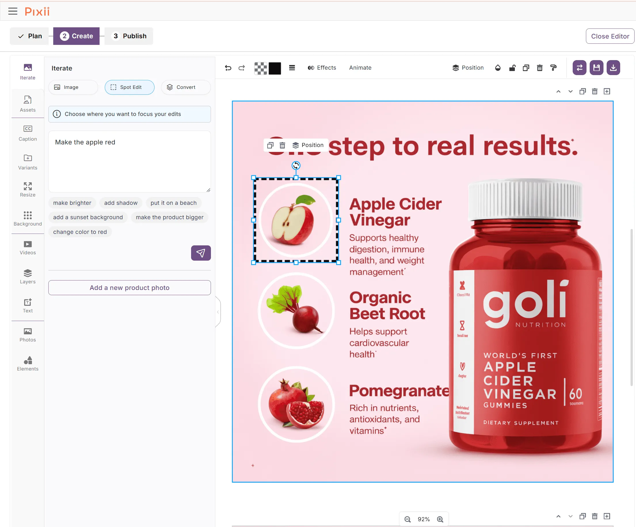Click the redo arrow icon
The width and height of the screenshot is (636, 527).
point(241,68)
